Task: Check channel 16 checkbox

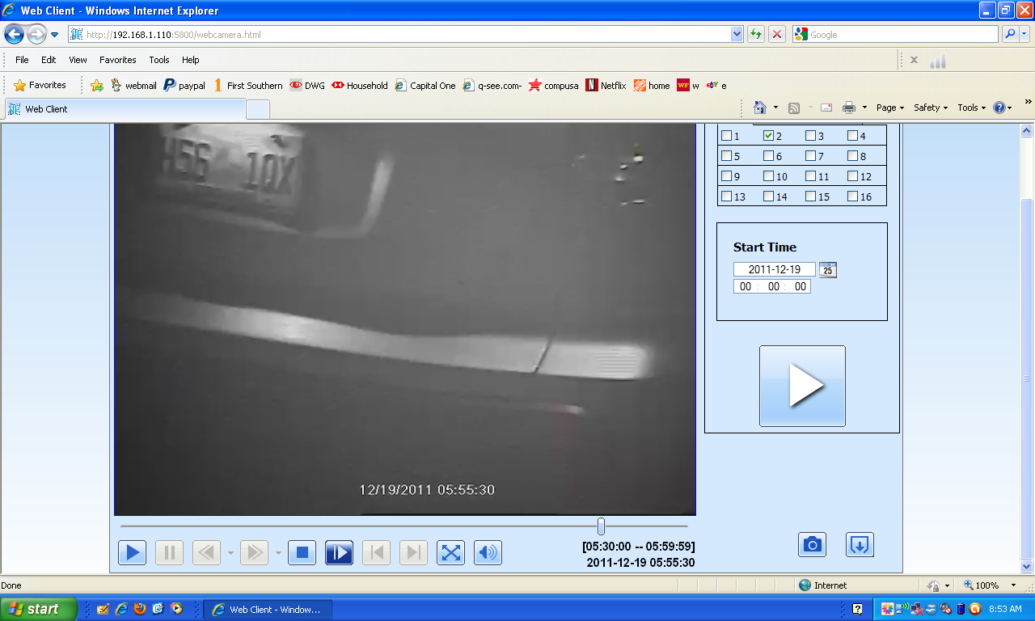Action: (x=852, y=196)
